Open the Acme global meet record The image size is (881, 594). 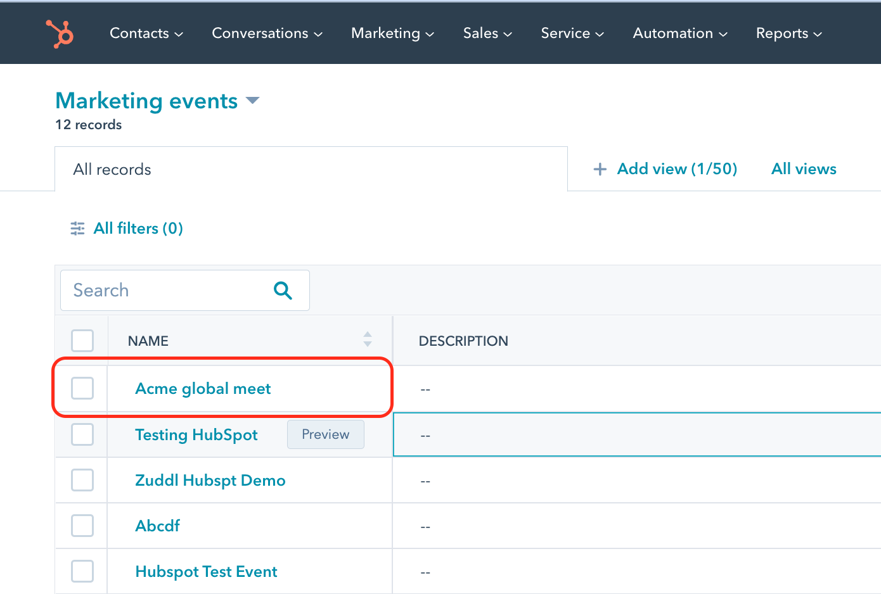[203, 389]
